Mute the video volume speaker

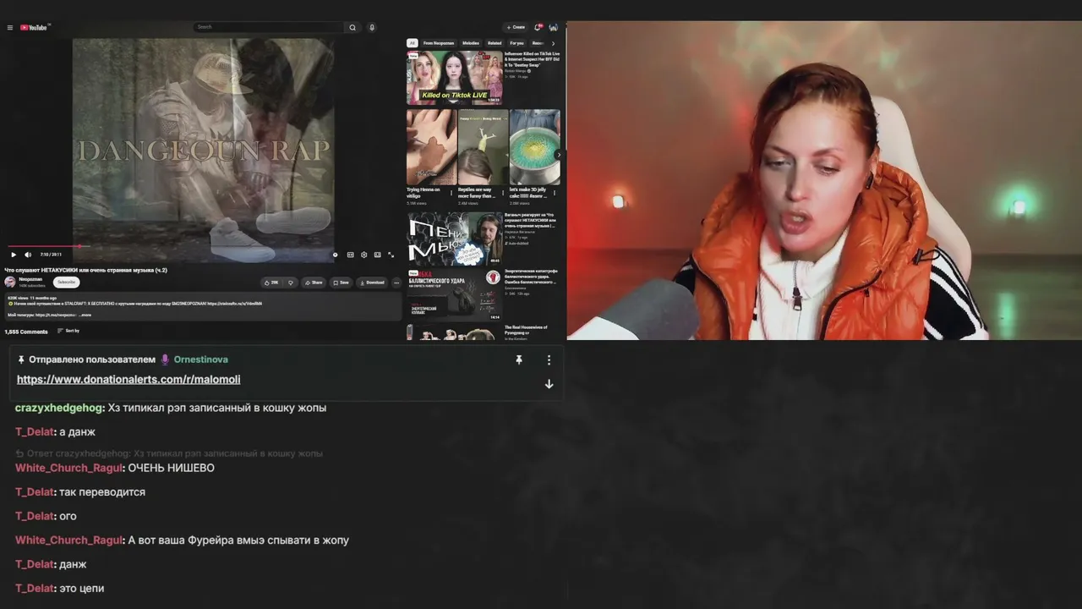point(28,255)
